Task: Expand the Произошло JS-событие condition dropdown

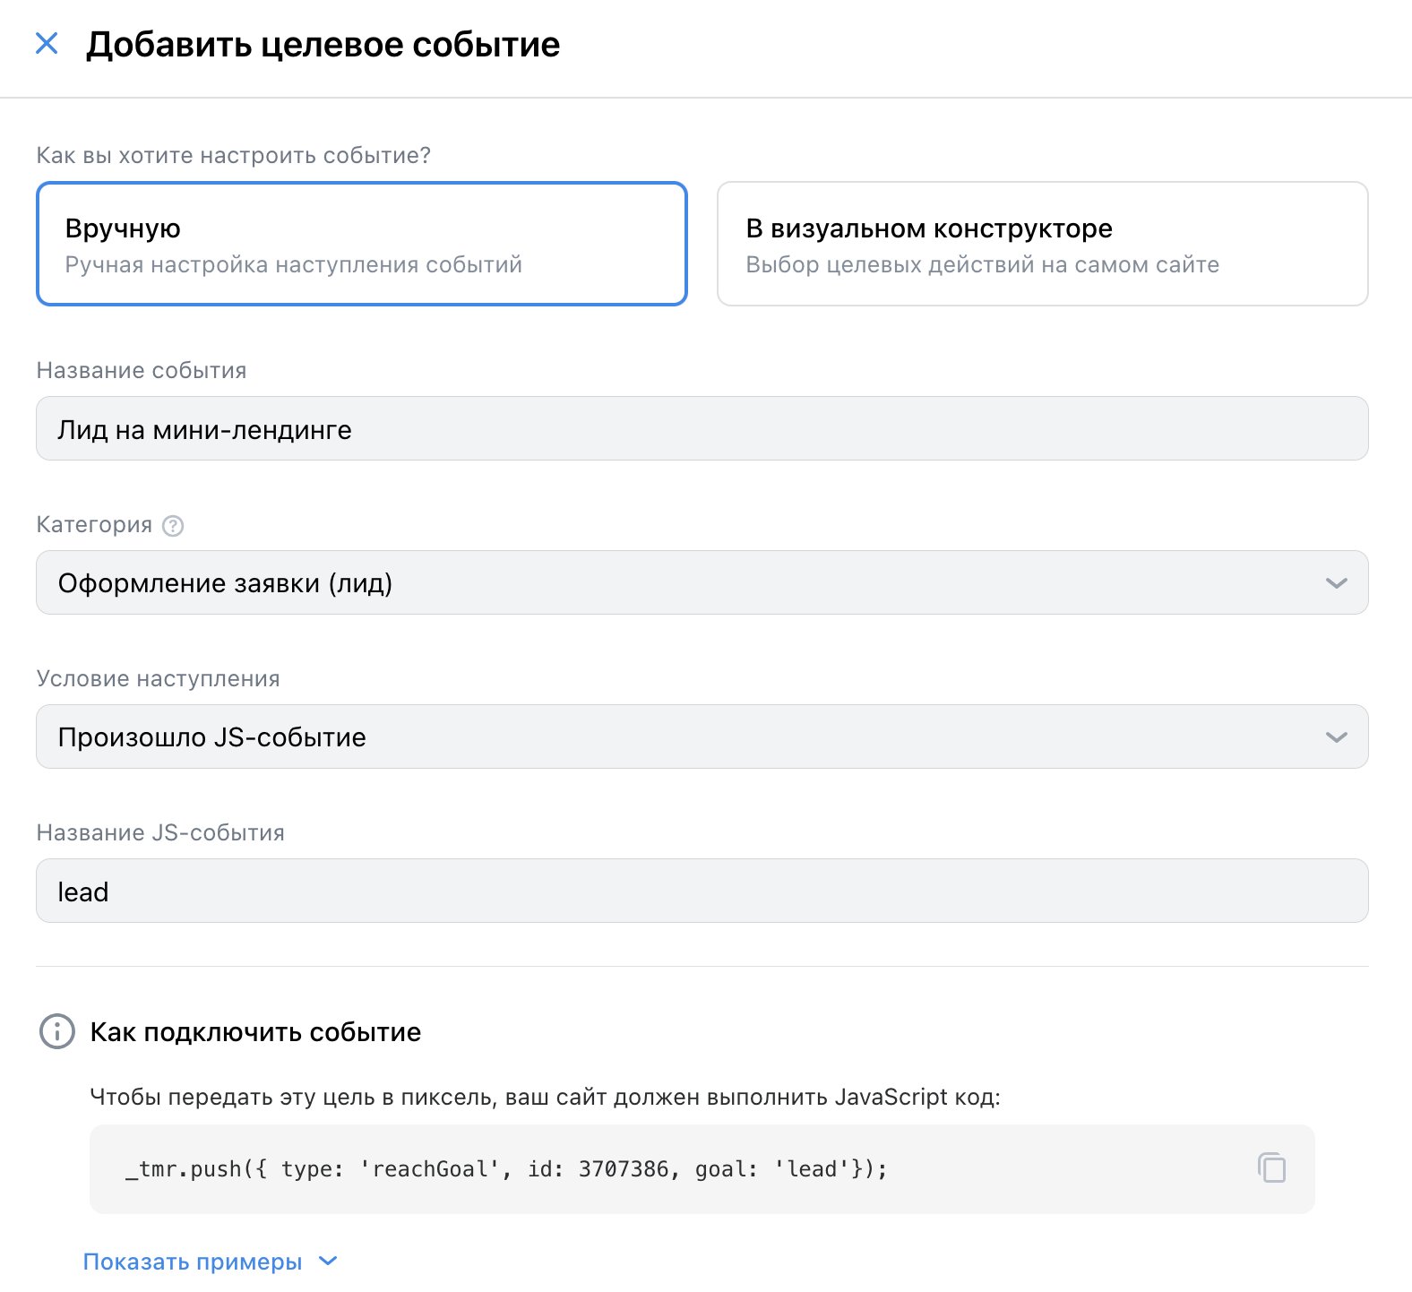Action: pos(681,737)
